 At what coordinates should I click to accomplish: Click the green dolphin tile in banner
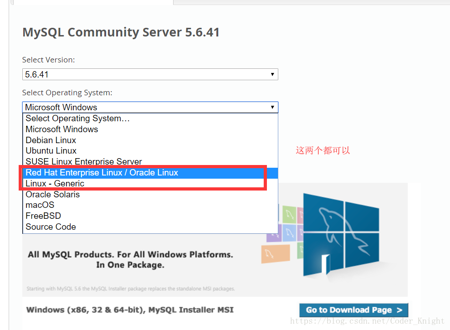tap(289, 214)
